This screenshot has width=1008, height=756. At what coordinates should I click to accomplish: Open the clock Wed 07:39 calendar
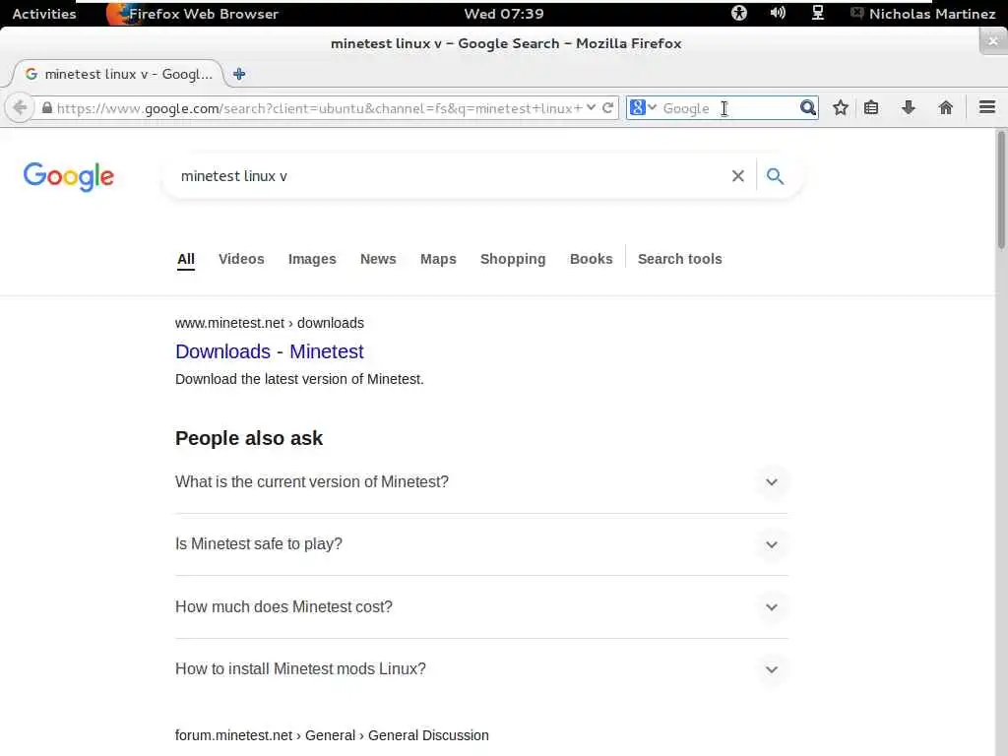tap(503, 14)
